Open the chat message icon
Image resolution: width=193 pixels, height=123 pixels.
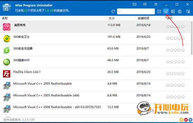tap(145, 4)
